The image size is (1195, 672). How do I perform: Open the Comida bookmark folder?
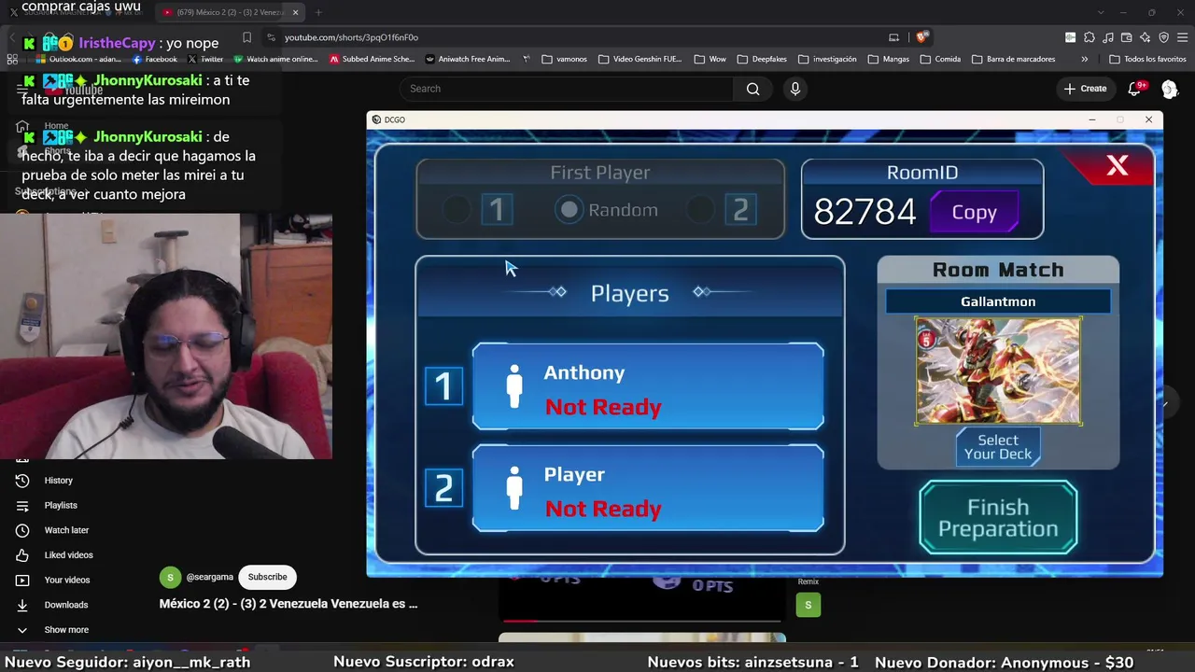click(940, 59)
